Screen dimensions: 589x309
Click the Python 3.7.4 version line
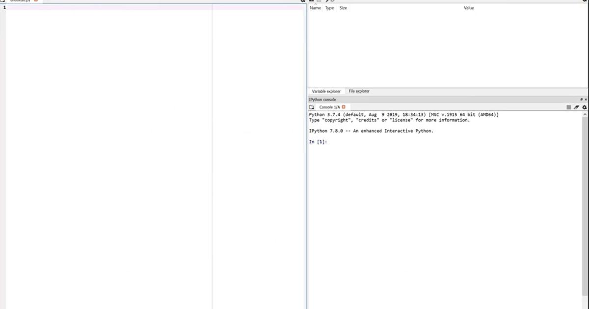tap(404, 115)
